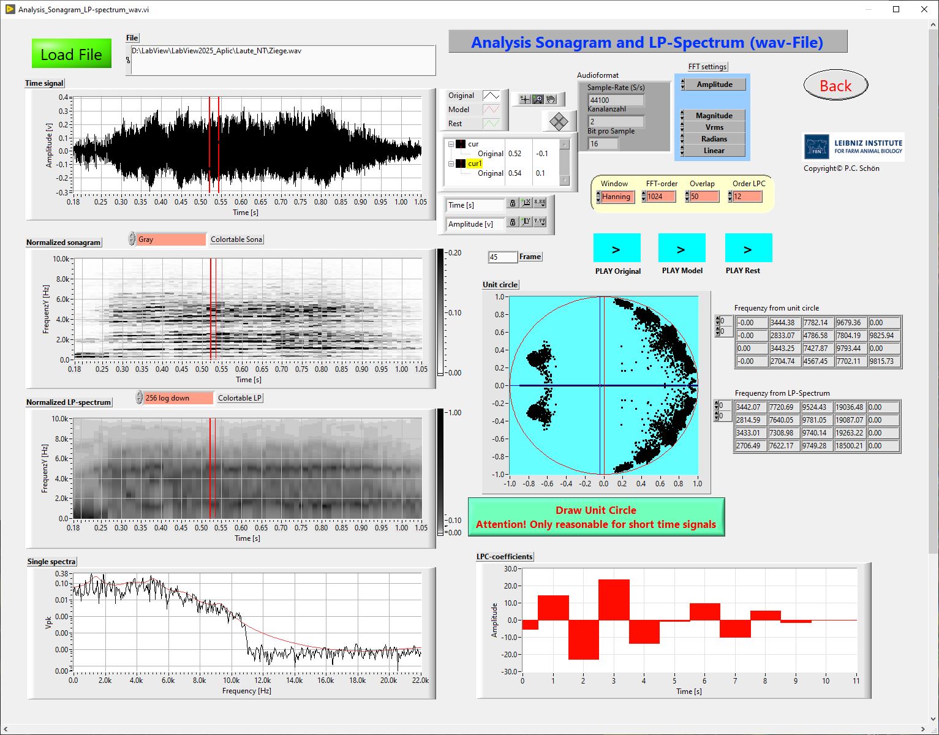
Task: Play the Original audio signal
Action: point(617,248)
